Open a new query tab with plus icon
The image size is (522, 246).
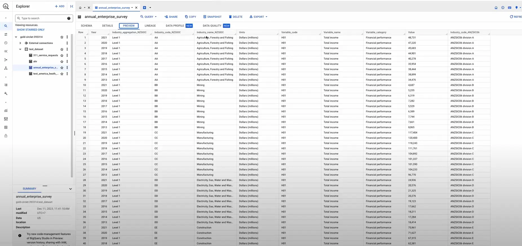coord(144,8)
